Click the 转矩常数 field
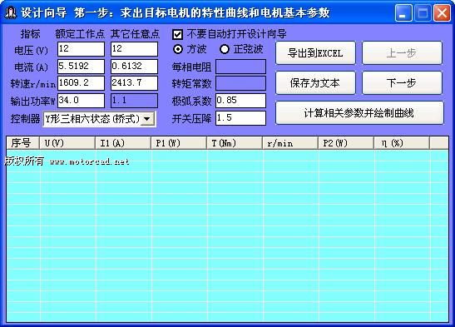The image size is (455, 327). (x=240, y=83)
